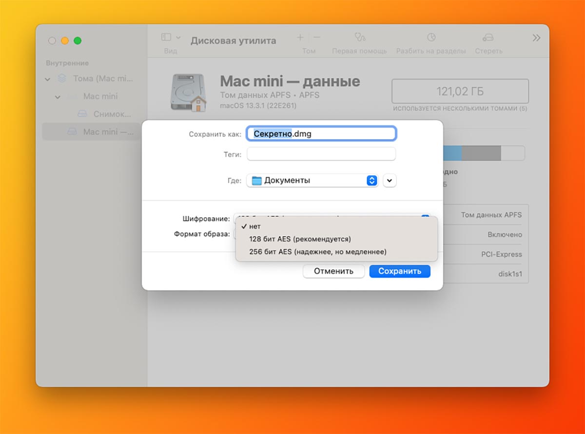Click the folder icon in Документы dropdown
Screen dimensions: 585x434
[256, 180]
